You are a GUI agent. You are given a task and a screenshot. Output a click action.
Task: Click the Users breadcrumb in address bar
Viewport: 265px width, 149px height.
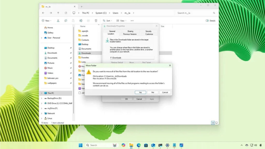[x=115, y=13]
